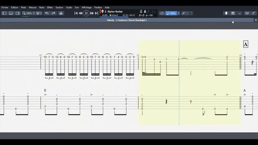
Task: Open the Note menu
Action: coord(42,7)
